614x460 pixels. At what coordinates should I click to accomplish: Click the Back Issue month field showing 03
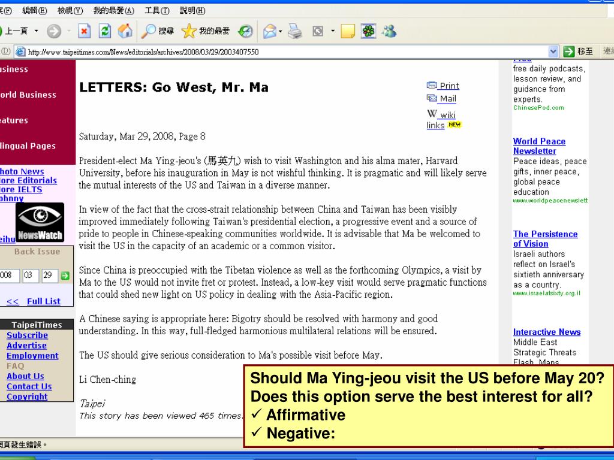[x=30, y=276]
